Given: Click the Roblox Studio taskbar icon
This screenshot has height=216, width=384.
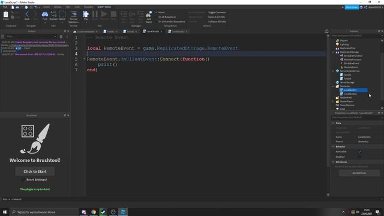Looking at the screenshot, I should (122, 212).
